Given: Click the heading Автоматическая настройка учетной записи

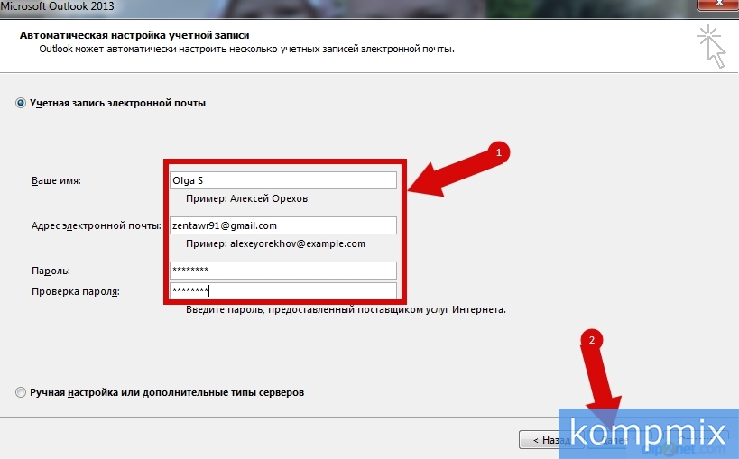Looking at the screenshot, I should click(x=134, y=35).
